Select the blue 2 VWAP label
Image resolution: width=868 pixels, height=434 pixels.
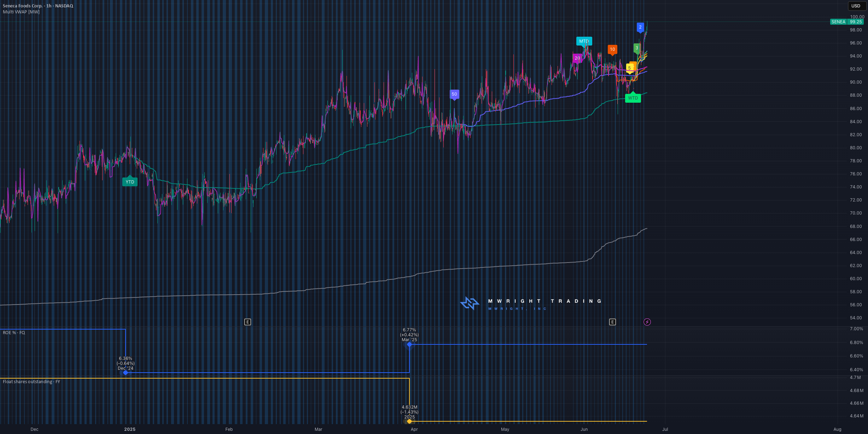tap(640, 27)
